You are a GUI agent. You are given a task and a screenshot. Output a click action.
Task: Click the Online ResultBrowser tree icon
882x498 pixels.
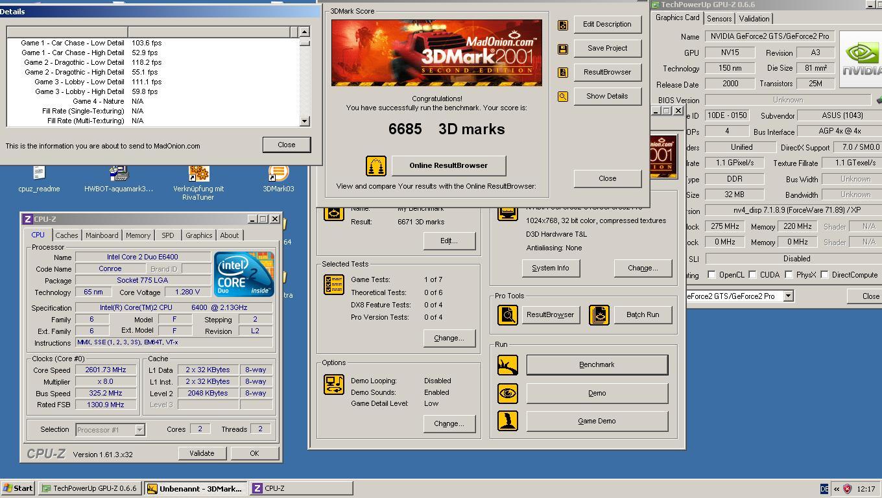coord(375,166)
